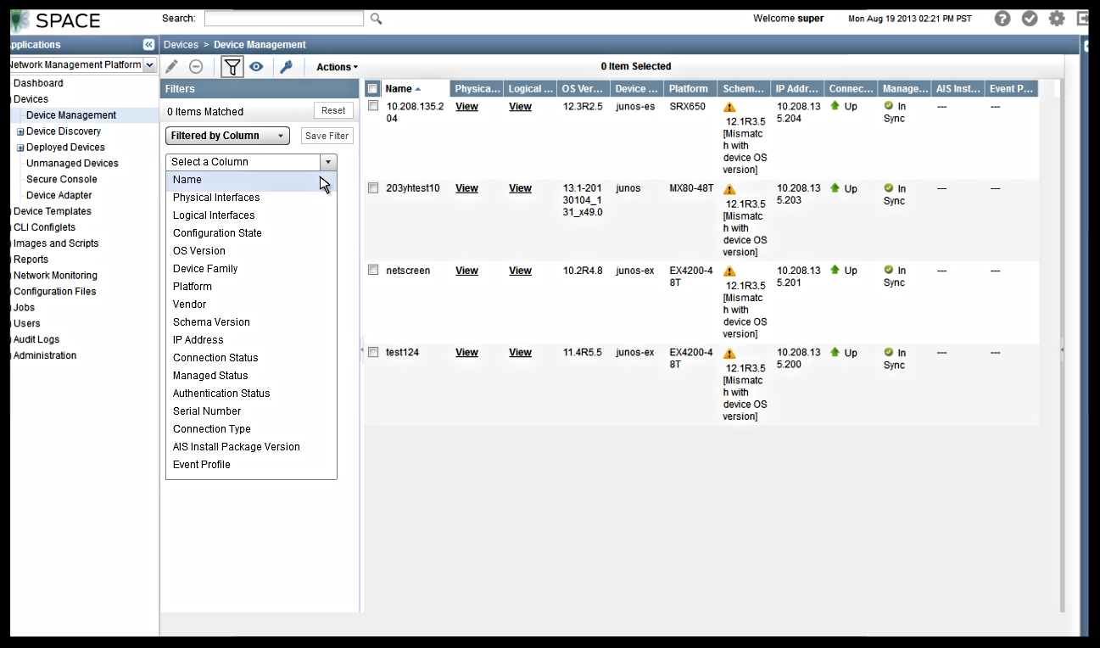The height and width of the screenshot is (648, 1100).
Task: Open Physical View link for netscreen
Action: point(466,271)
